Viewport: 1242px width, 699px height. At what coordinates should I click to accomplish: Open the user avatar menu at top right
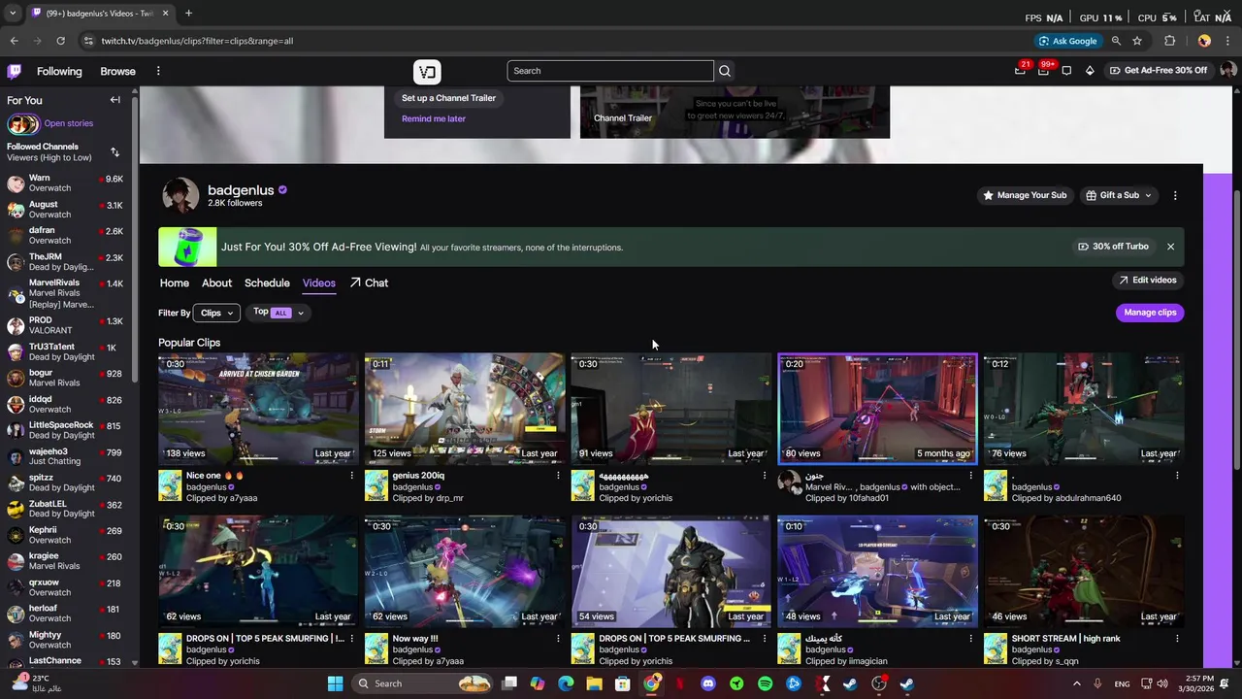point(1227,70)
